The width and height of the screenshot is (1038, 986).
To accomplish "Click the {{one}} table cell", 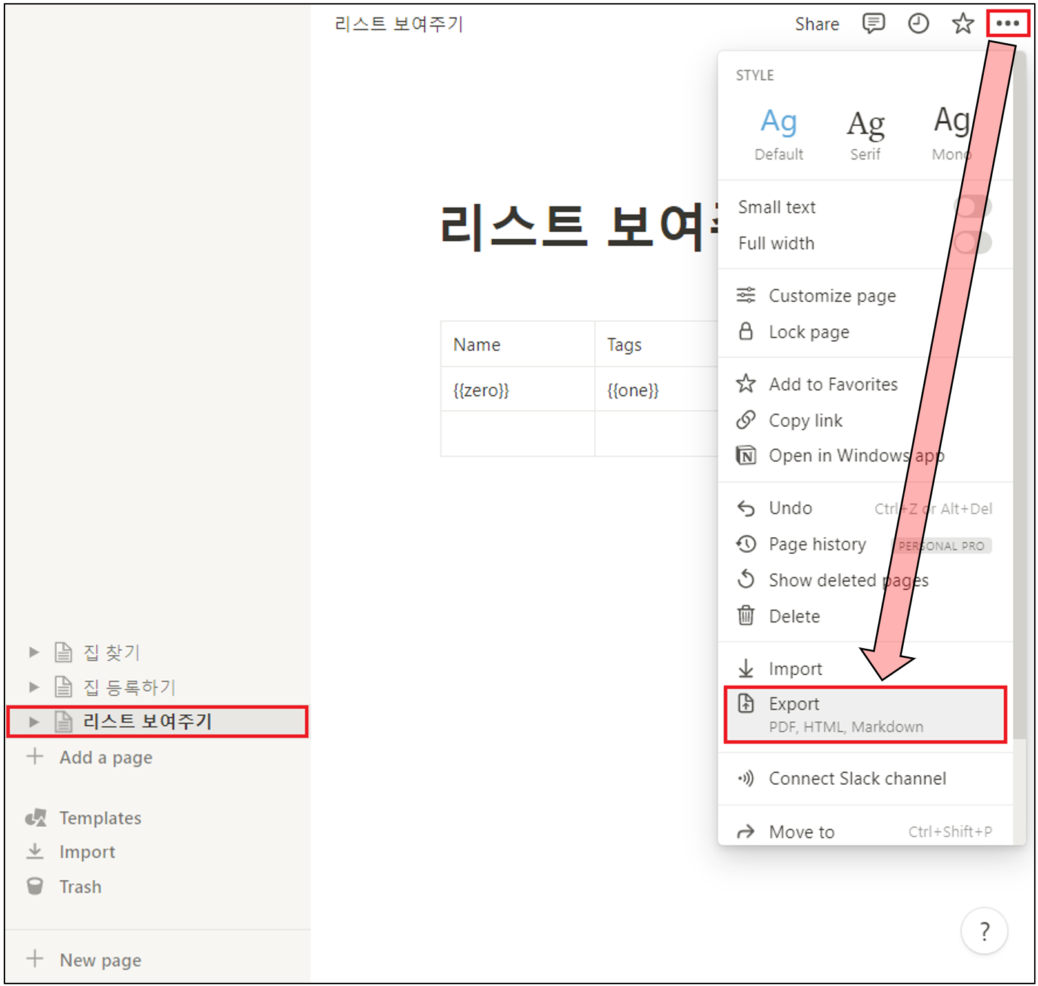I will tap(656, 389).
